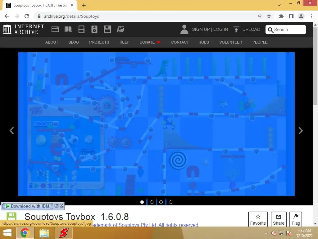318x239 pixels.
Task: Click the share page icon in address bar
Action: click(259, 16)
